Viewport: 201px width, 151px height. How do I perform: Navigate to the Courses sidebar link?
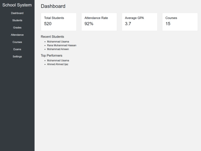(17, 42)
